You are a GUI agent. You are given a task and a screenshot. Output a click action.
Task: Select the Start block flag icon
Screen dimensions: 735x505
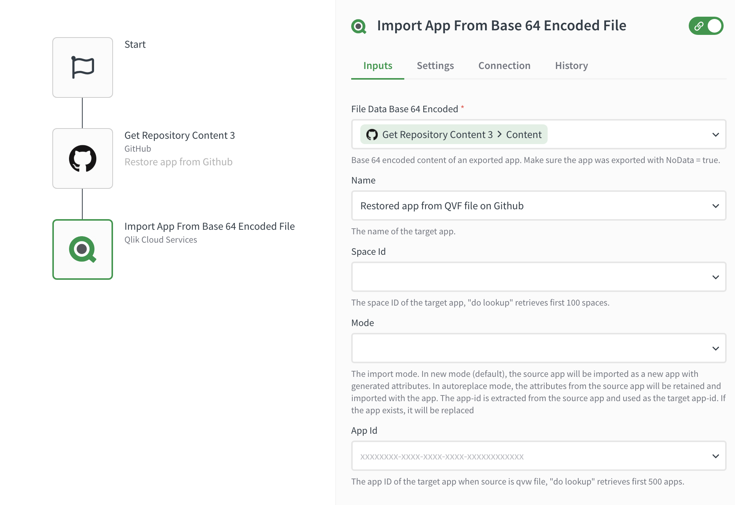83,67
